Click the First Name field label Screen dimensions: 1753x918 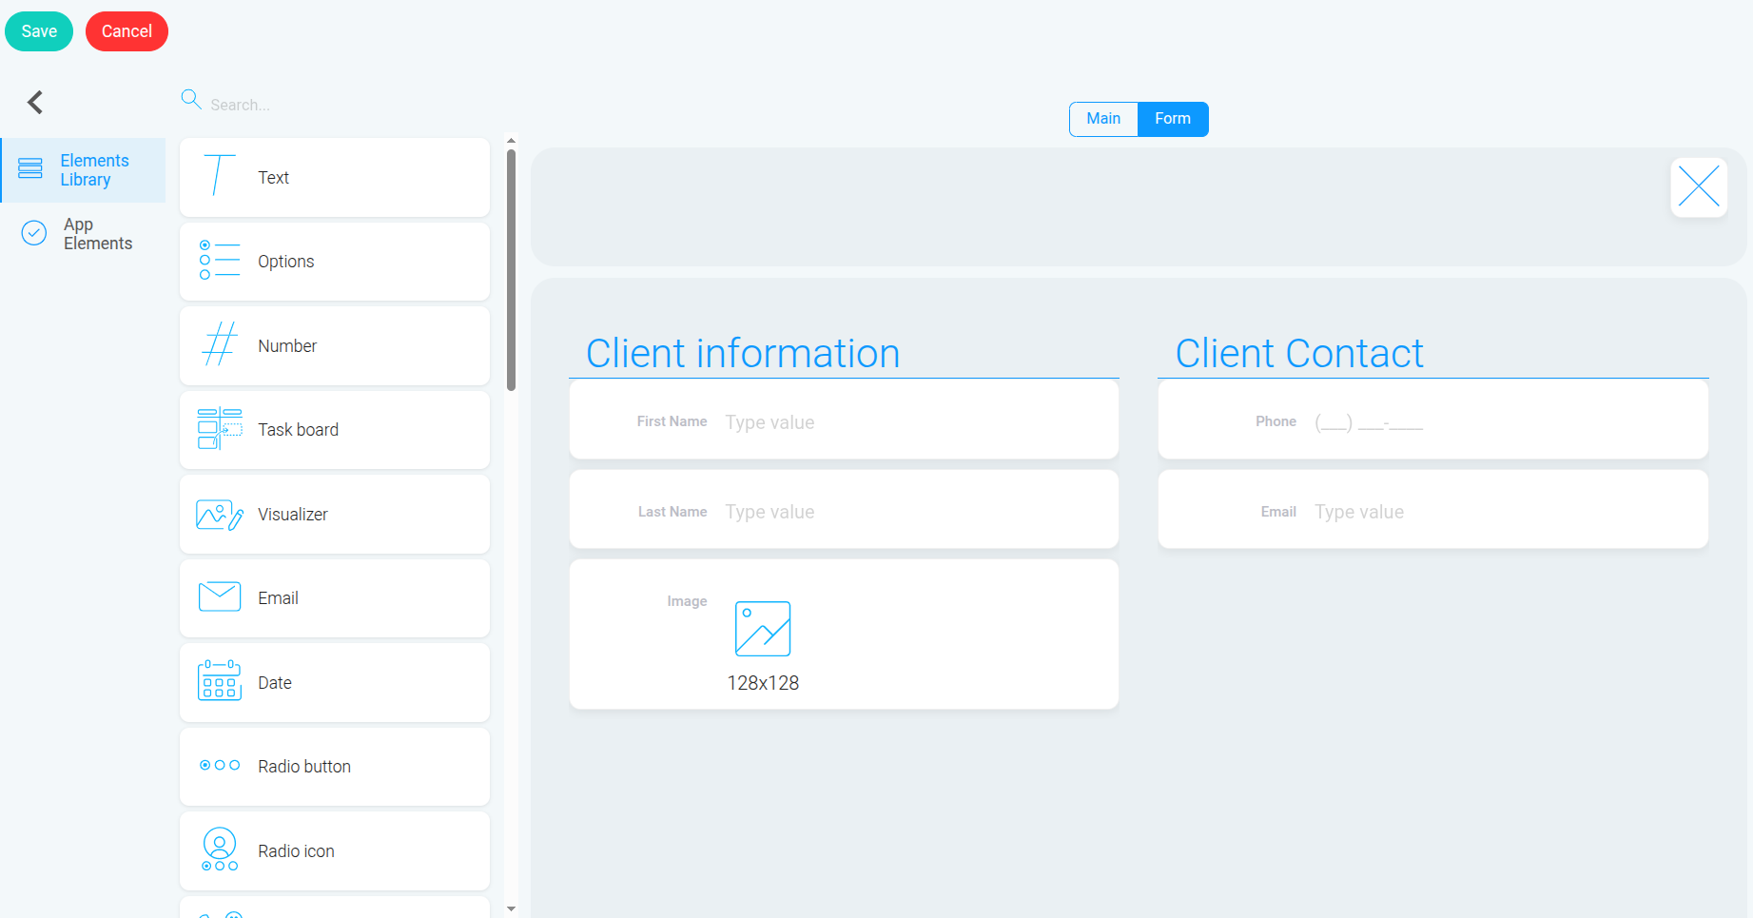672,421
